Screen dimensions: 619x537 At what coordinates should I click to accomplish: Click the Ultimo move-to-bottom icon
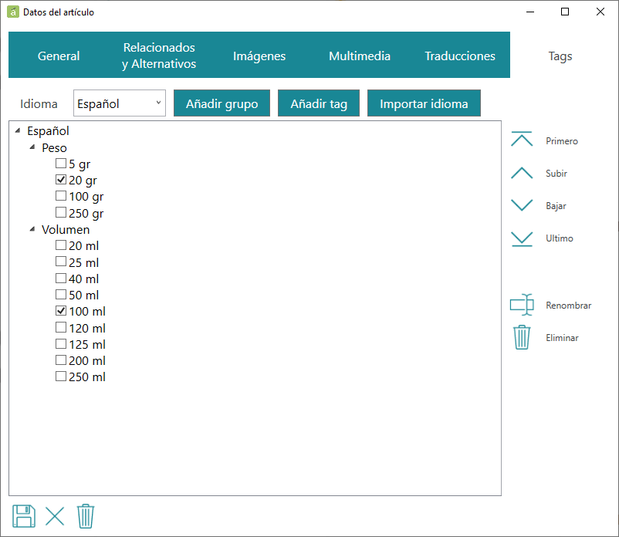(x=522, y=238)
